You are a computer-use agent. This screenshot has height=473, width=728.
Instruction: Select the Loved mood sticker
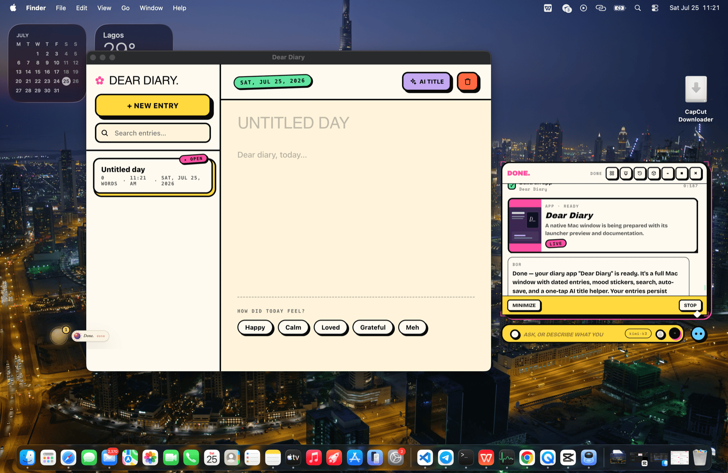point(331,327)
